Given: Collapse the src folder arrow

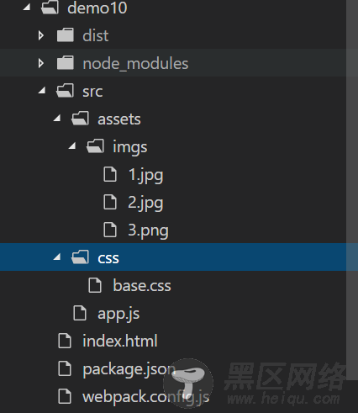Looking at the screenshot, I should click(42, 91).
